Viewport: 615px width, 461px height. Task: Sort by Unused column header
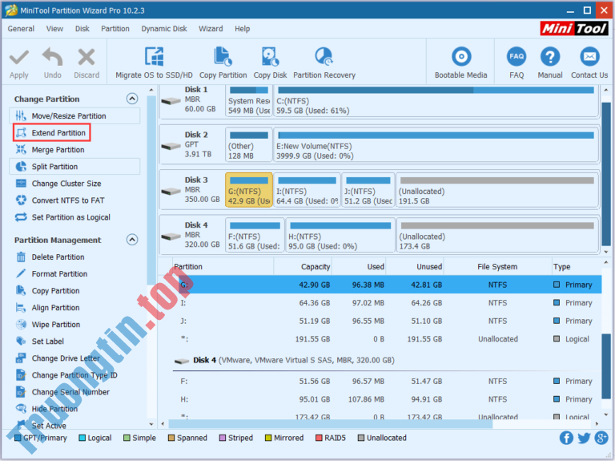(x=415, y=267)
